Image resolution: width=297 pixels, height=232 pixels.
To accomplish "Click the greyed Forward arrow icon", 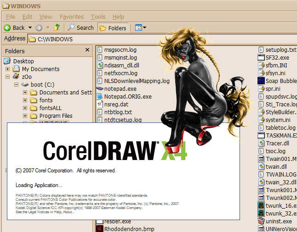I will point(39,28).
